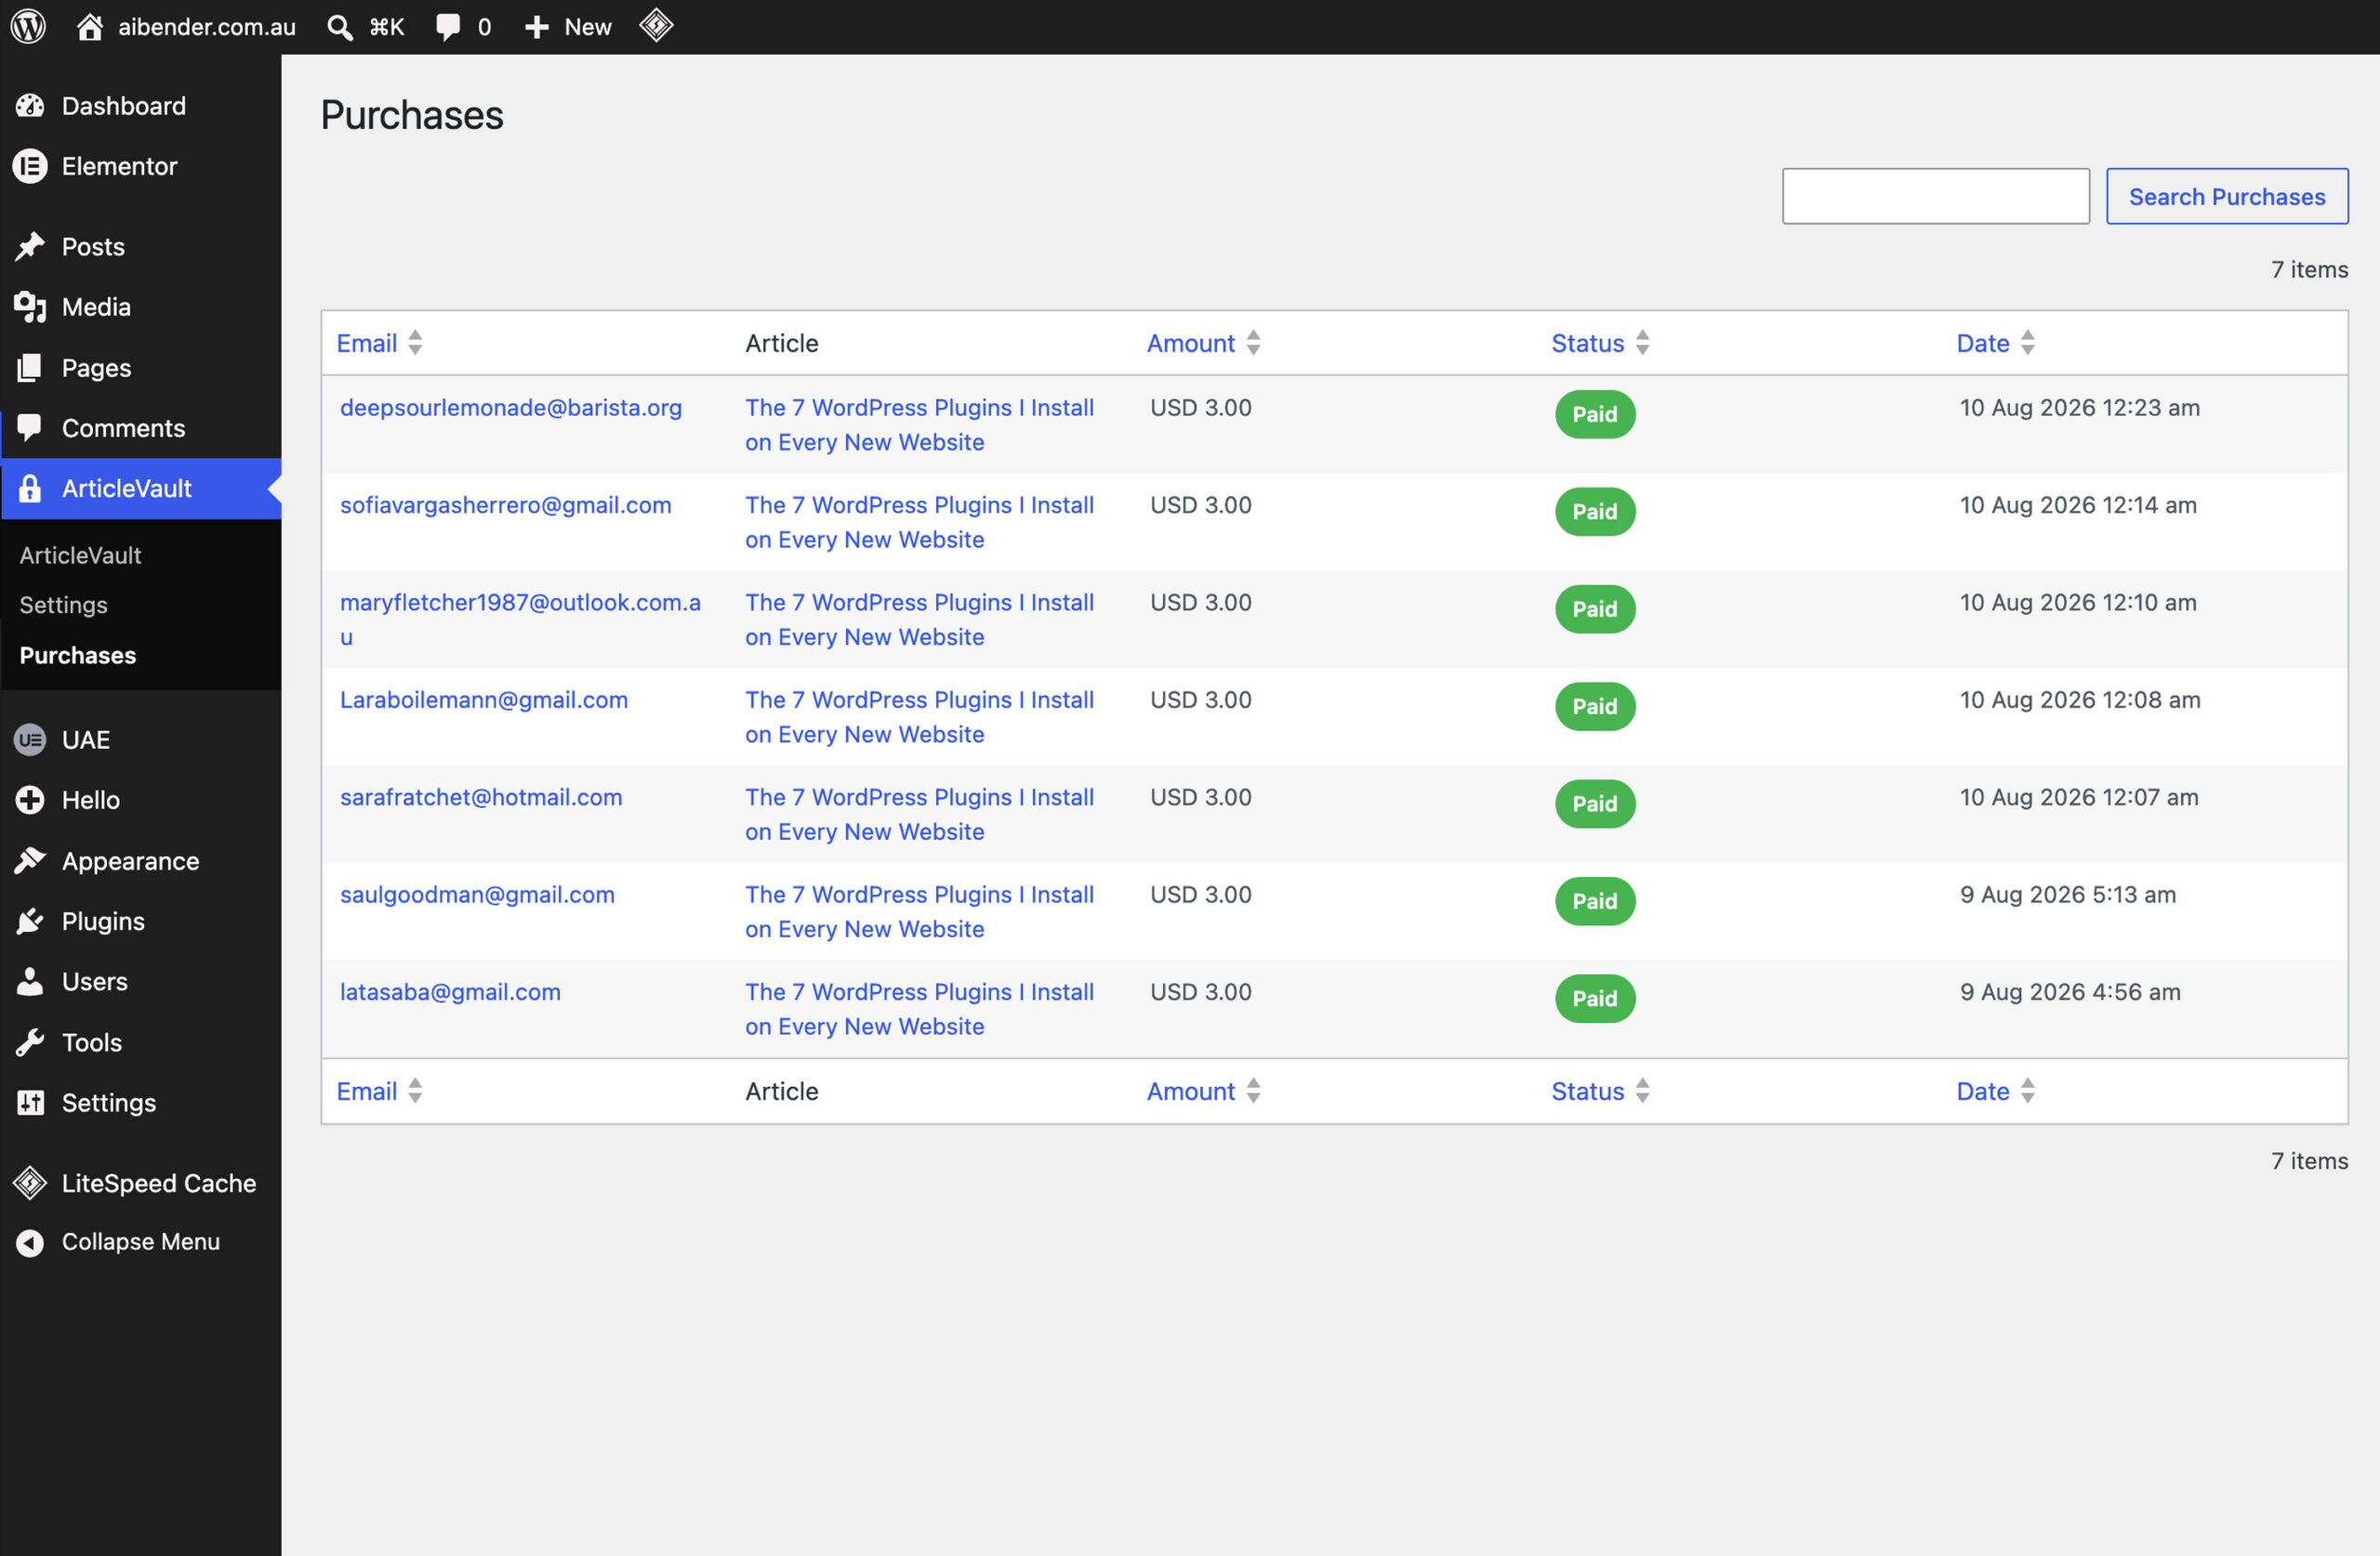Click the top "7 items" count

pos(2309,269)
